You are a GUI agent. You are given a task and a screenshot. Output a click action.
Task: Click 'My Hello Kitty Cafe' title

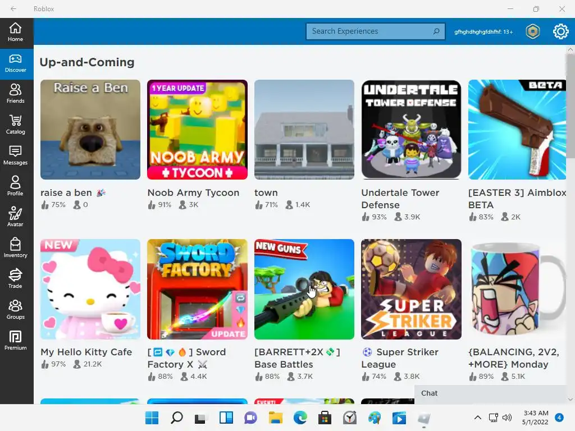pyautogui.click(x=86, y=352)
